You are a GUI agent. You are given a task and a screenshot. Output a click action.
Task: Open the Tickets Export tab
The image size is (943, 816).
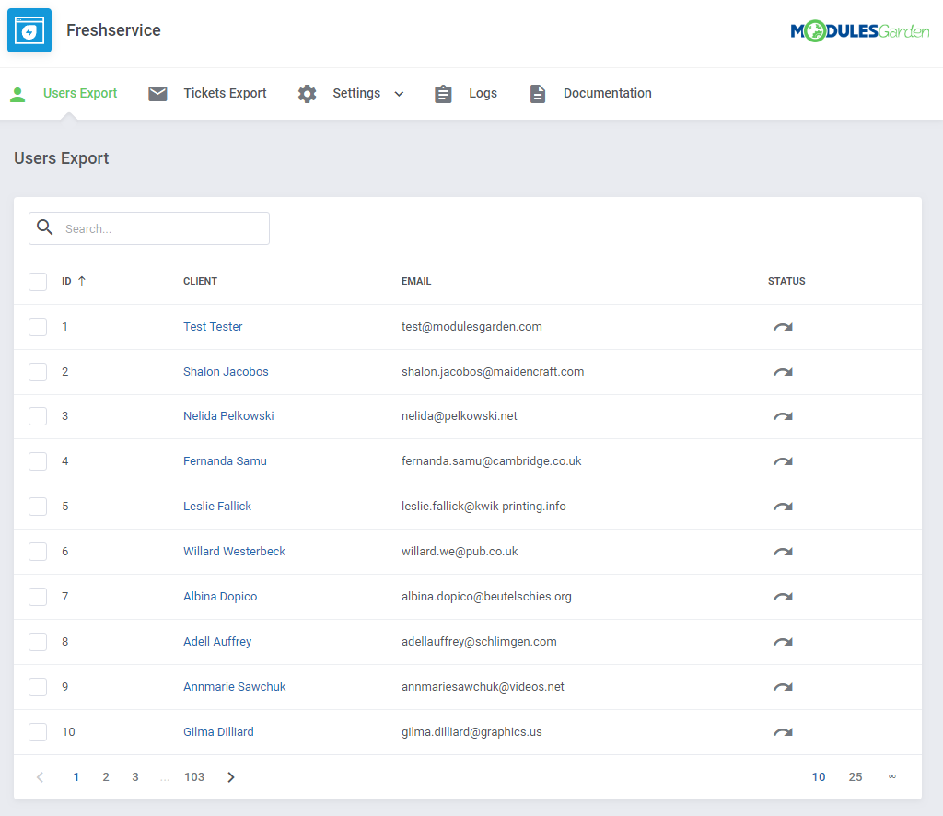(x=225, y=93)
